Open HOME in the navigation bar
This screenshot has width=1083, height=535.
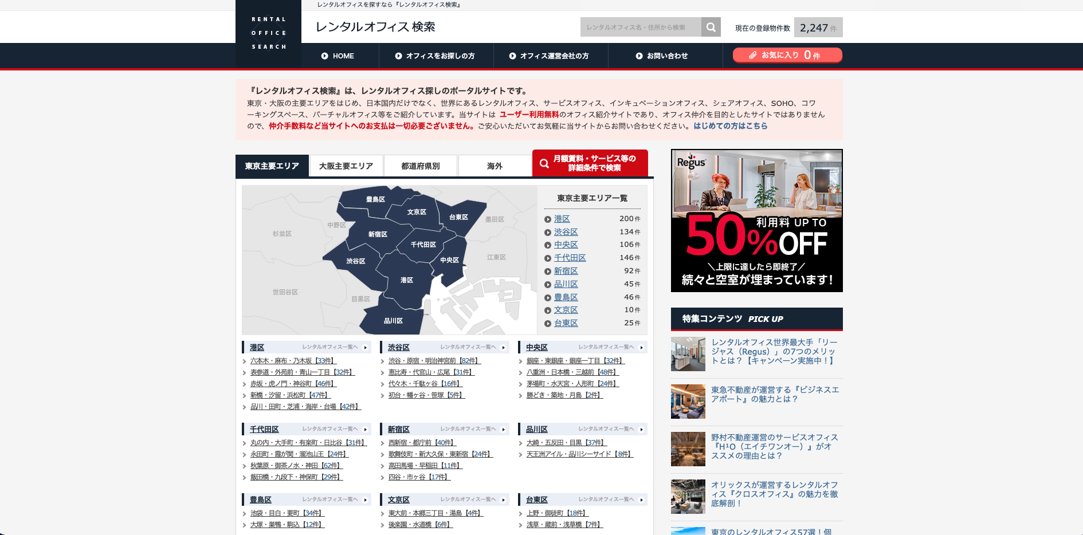(338, 56)
